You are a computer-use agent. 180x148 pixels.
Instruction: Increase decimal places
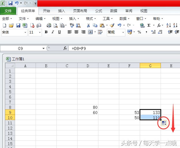point(153,32)
